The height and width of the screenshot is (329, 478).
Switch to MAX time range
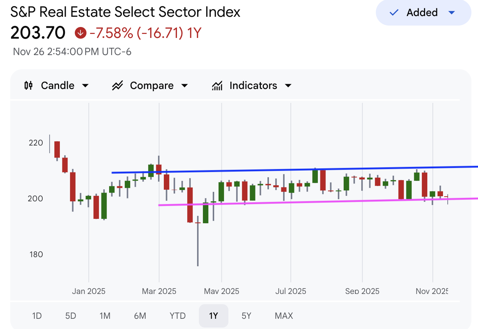[284, 316]
